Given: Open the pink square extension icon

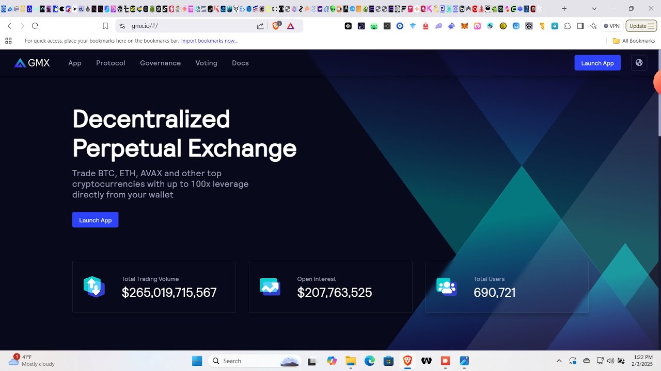Looking at the screenshot, I should click(x=477, y=26).
